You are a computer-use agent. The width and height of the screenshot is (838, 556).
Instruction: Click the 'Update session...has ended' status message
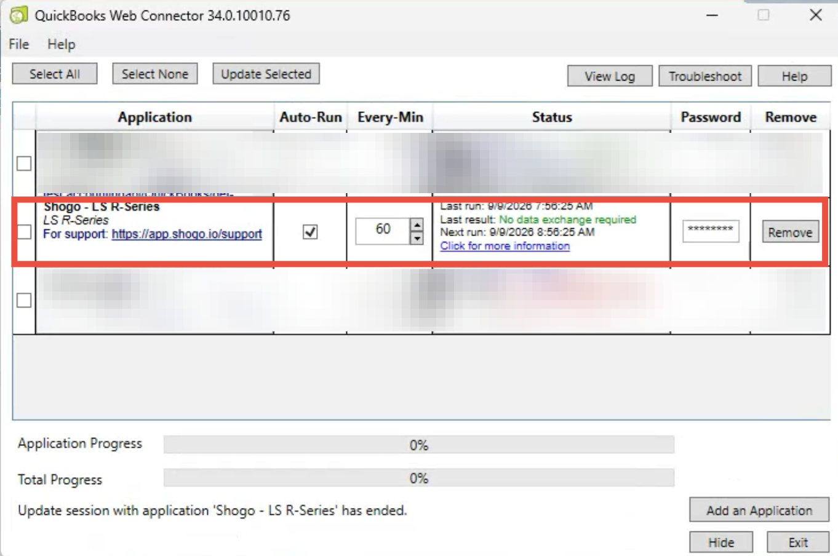pos(212,510)
